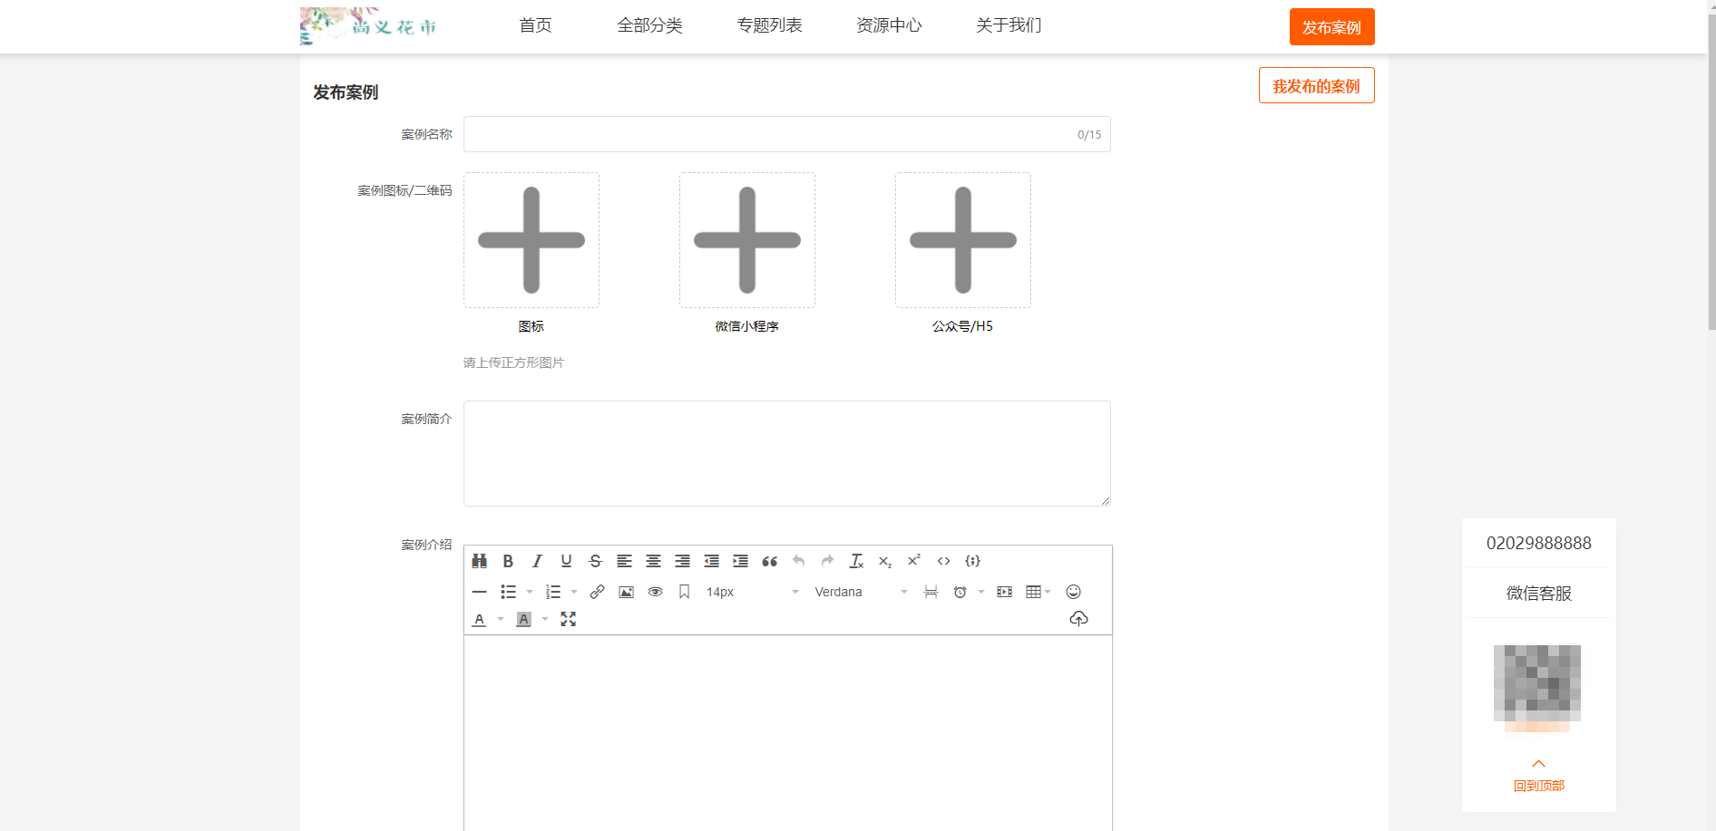Image resolution: width=1716 pixels, height=831 pixels.
Task: Toggle fullscreen editor mode
Action: [x=568, y=619]
